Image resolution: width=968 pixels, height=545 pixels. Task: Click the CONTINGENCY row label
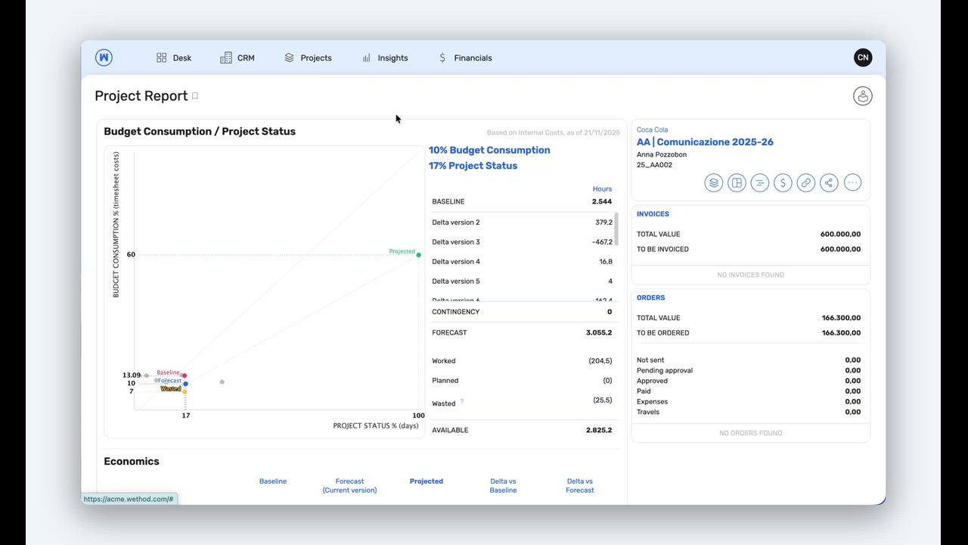tap(455, 312)
